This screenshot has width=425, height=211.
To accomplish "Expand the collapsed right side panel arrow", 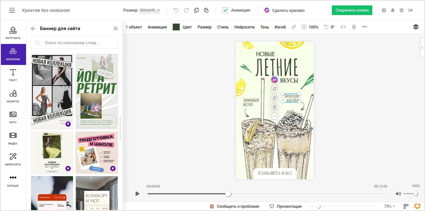I will pos(422,47).
